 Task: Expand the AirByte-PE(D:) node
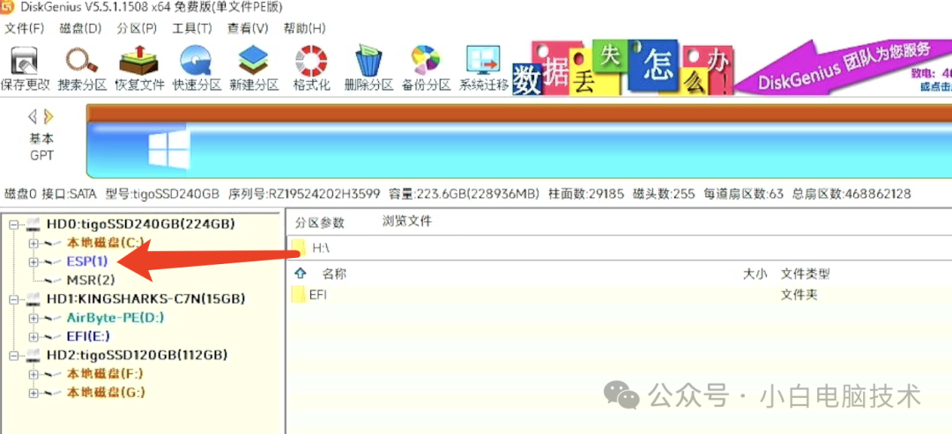coord(33,318)
